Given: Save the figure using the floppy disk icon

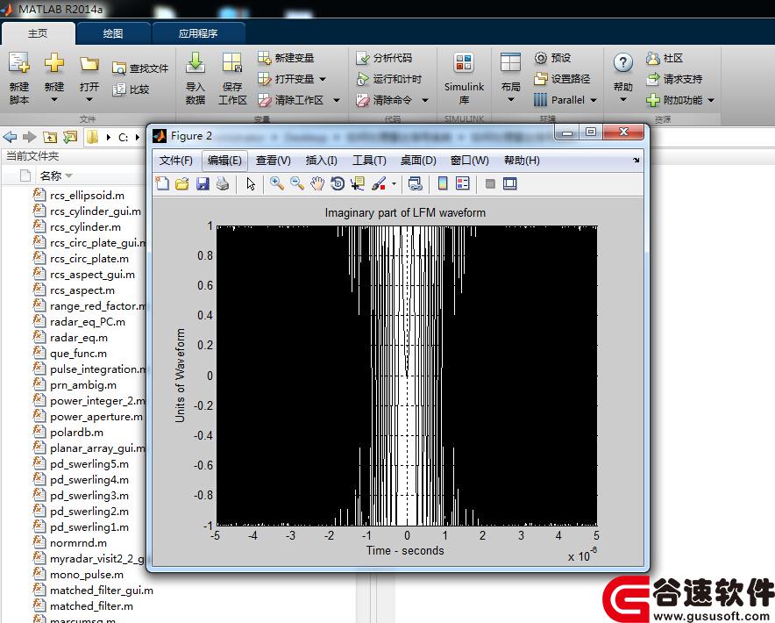Looking at the screenshot, I should tap(203, 184).
